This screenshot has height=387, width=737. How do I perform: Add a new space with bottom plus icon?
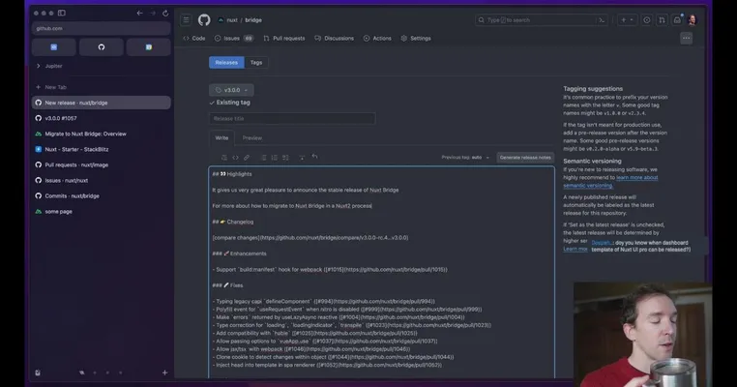pos(165,372)
